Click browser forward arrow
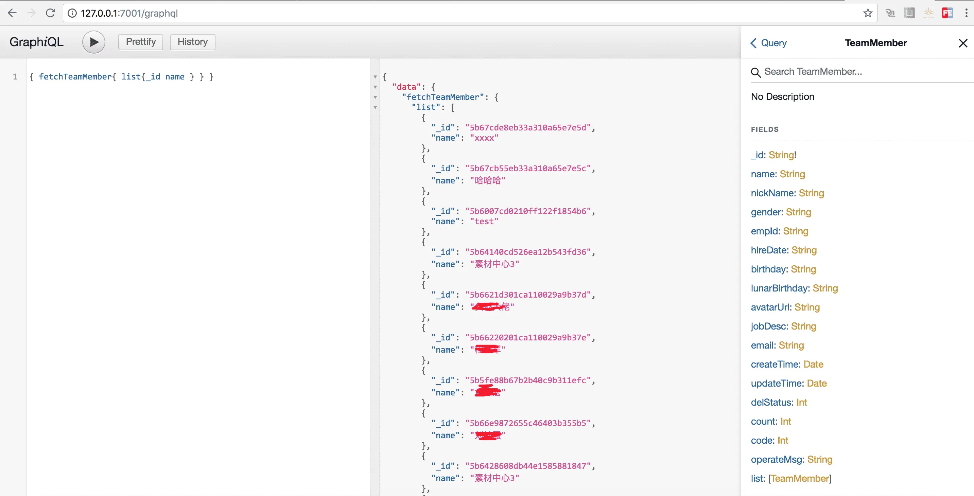 point(31,13)
